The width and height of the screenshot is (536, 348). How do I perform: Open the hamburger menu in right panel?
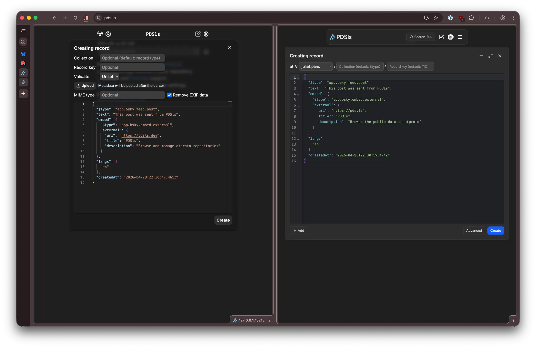coord(460,37)
